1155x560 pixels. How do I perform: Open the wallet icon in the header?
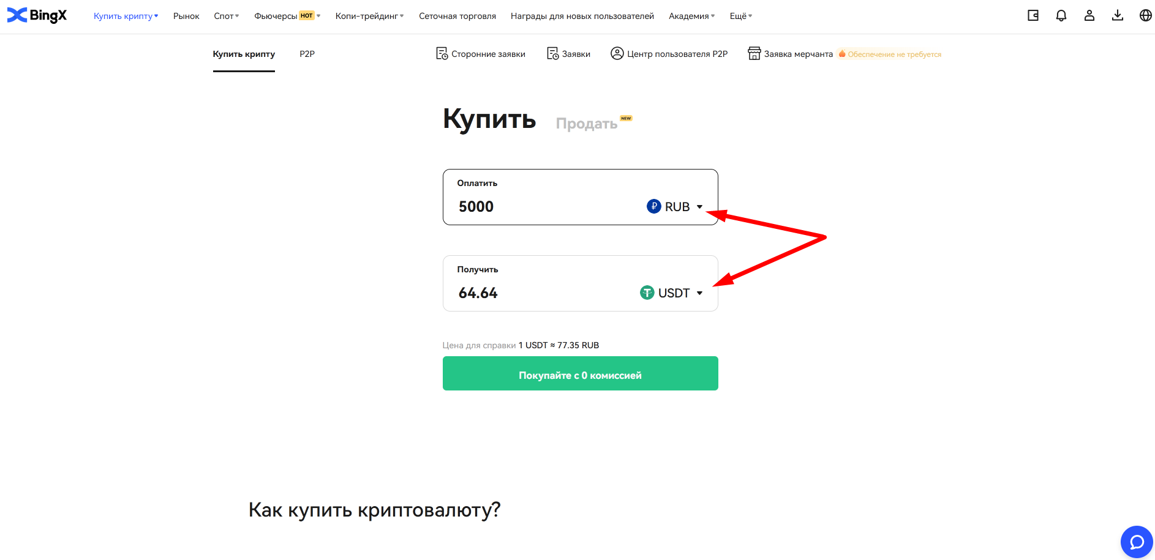click(x=1033, y=16)
